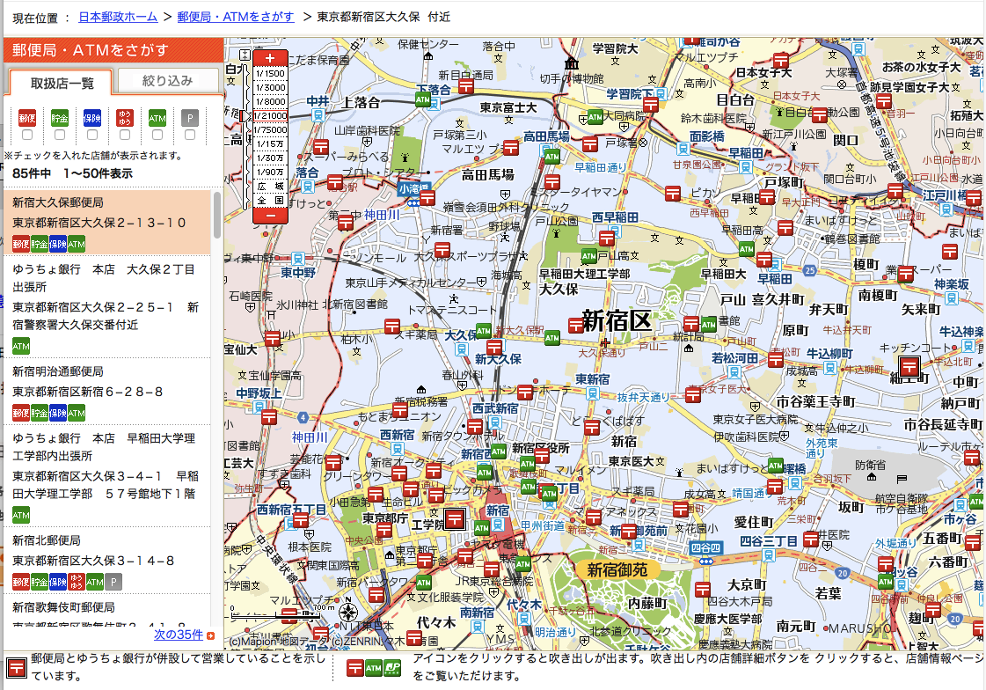Go to 日本郵政ホーム breadcrumb link
The image size is (986, 690).
click(118, 17)
